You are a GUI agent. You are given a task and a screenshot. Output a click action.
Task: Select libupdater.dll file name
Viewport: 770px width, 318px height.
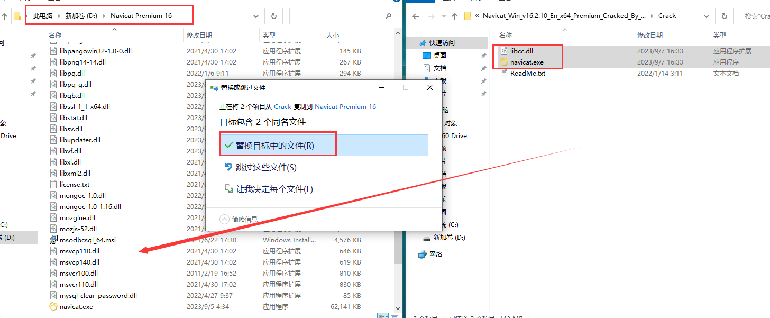(80, 140)
